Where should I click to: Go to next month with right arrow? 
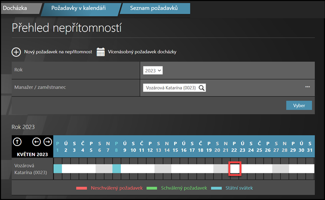(x=47, y=142)
